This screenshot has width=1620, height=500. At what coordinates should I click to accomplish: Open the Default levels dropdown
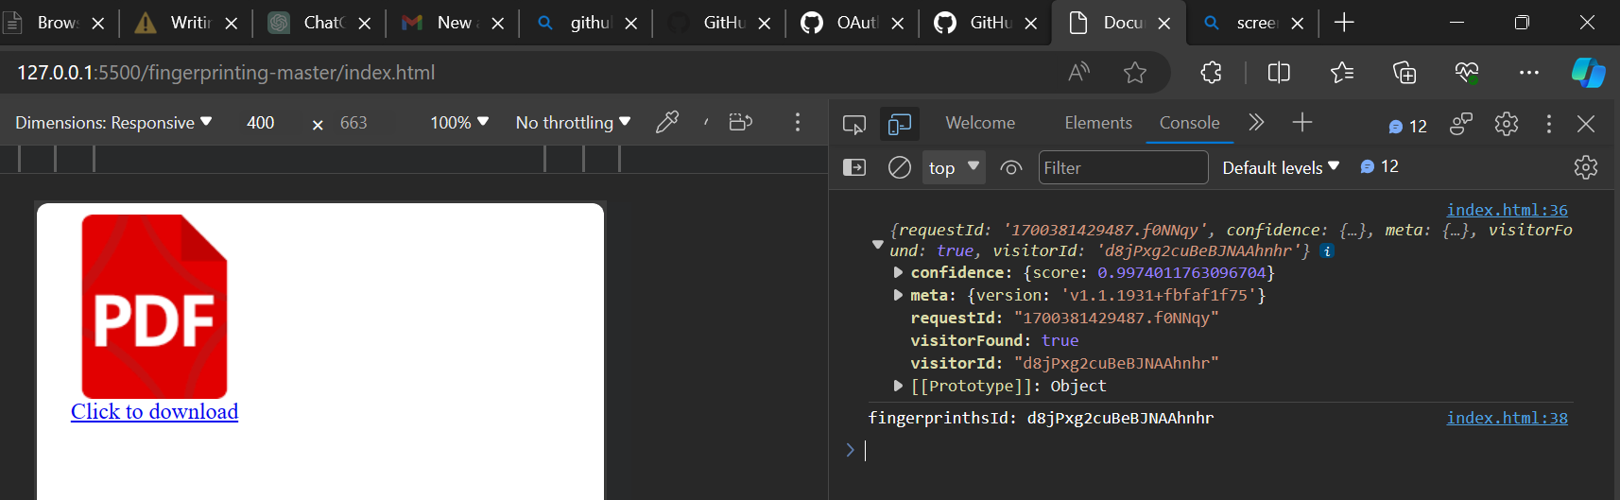tap(1280, 167)
